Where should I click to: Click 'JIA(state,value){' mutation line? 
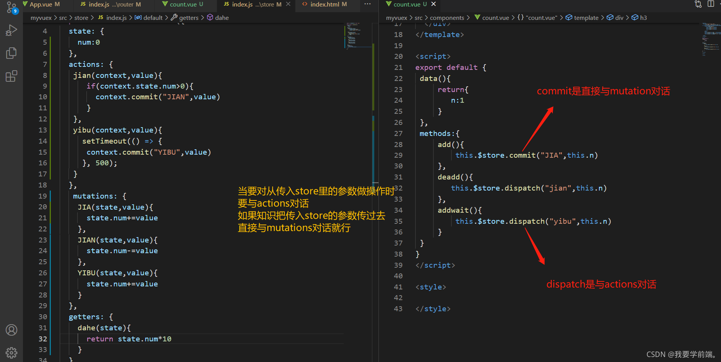point(115,207)
